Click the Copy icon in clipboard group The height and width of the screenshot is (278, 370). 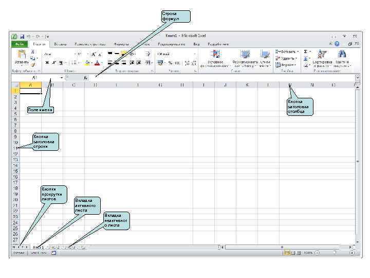tap(32, 58)
